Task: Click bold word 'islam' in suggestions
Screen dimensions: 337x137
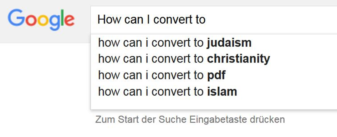Action: pos(222,91)
